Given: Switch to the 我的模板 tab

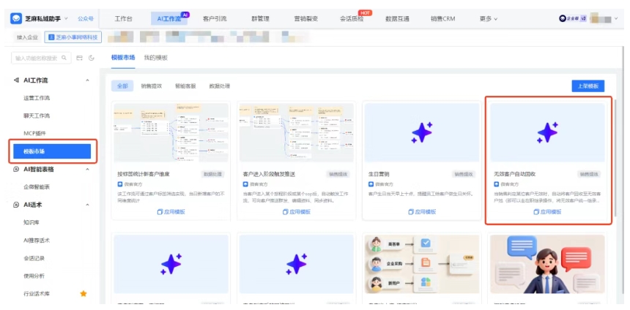Looking at the screenshot, I should pyautogui.click(x=155, y=58).
